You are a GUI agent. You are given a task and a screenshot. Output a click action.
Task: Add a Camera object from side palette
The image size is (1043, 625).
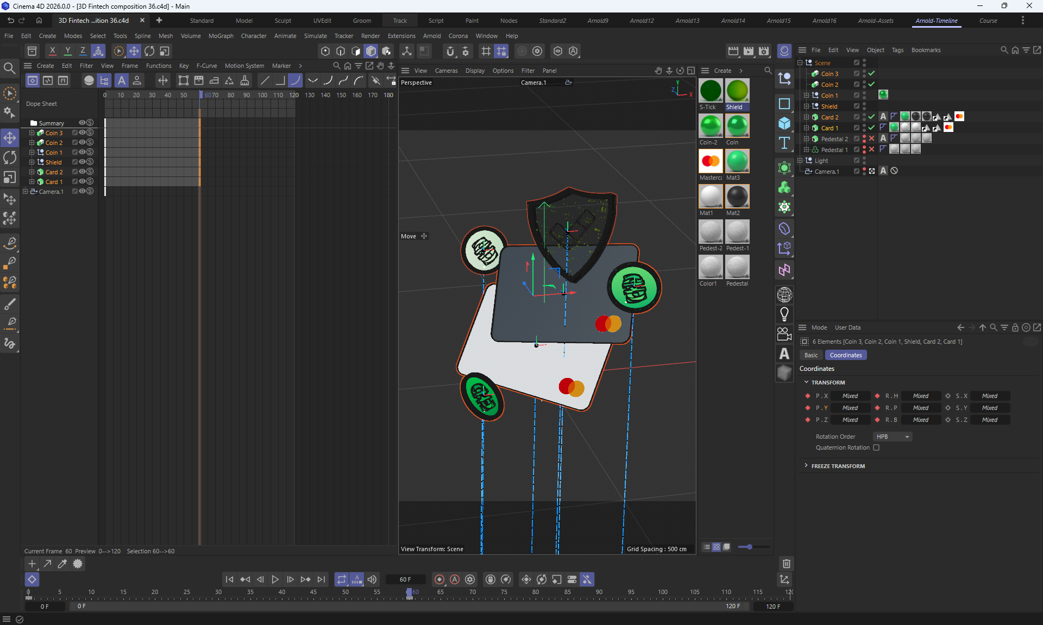[784, 334]
